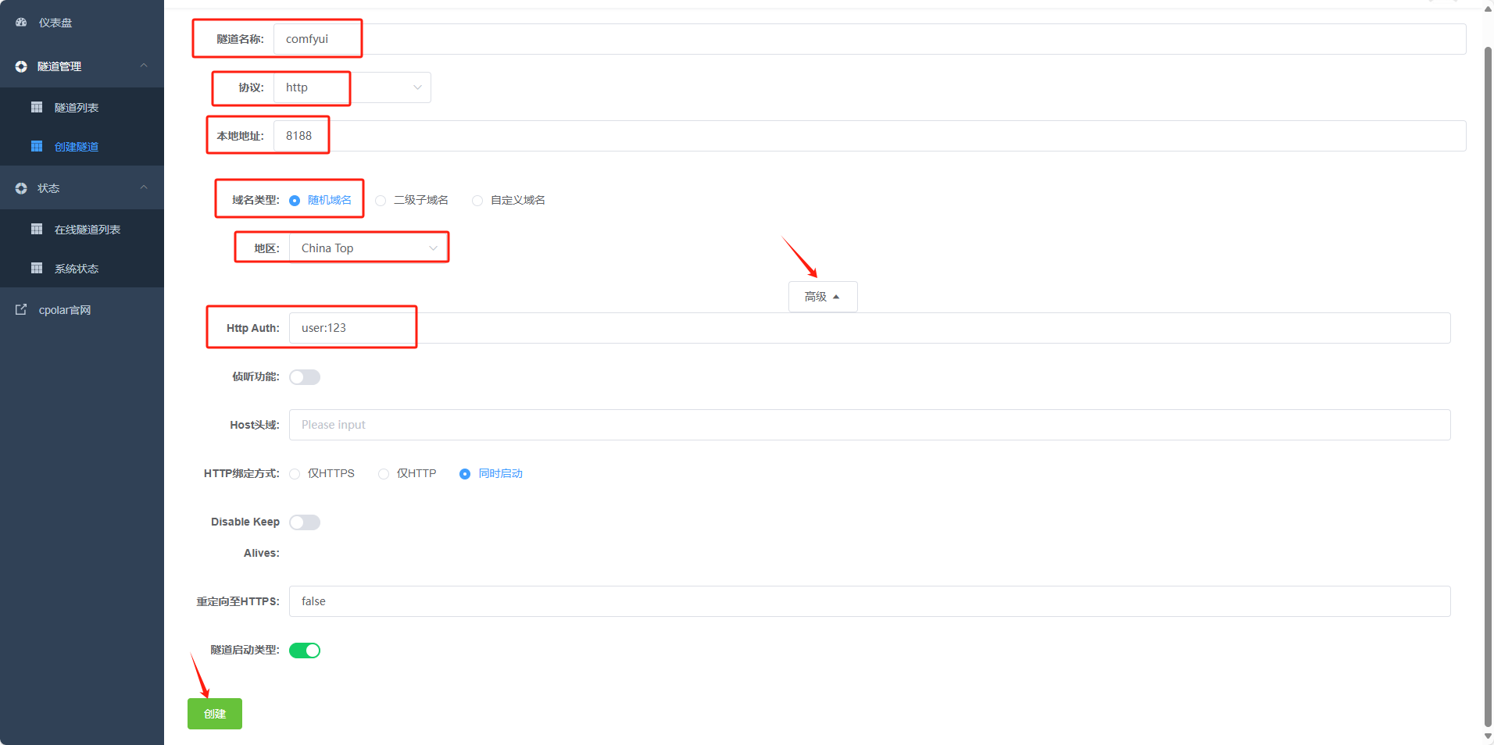This screenshot has width=1494, height=745.
Task: Click the grid icon beside 在线隧道列表
Action: (37, 229)
